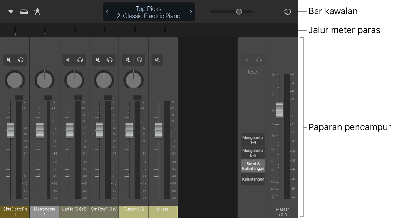Choose Menghantar 5-8 view
The width and height of the screenshot is (393, 218).
(x=253, y=153)
